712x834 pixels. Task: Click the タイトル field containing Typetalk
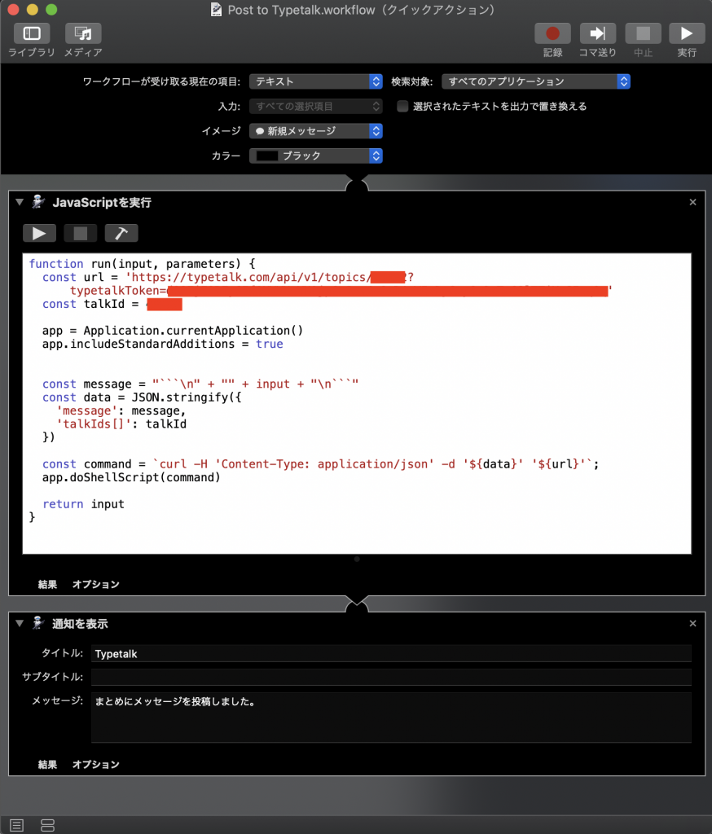click(391, 654)
